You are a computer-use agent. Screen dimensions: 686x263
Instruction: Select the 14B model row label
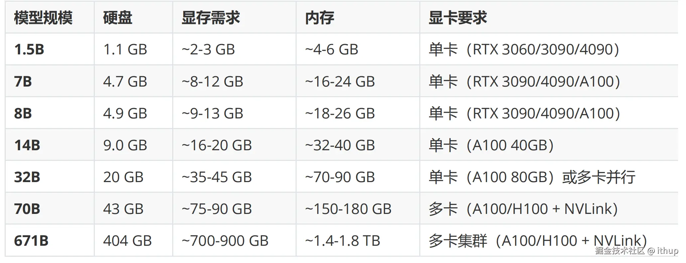point(27,145)
